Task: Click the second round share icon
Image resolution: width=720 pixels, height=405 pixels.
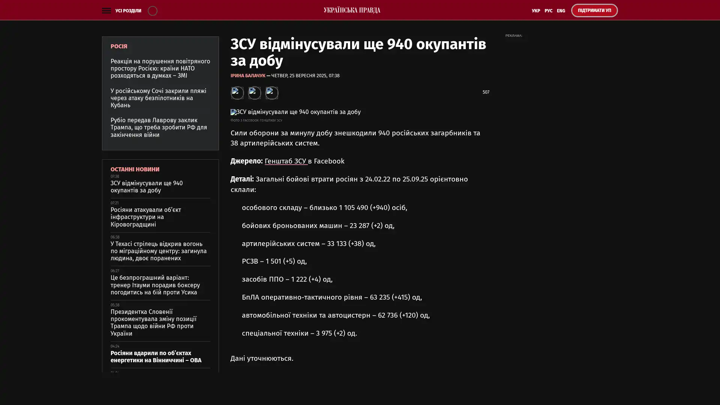Action: click(254, 93)
